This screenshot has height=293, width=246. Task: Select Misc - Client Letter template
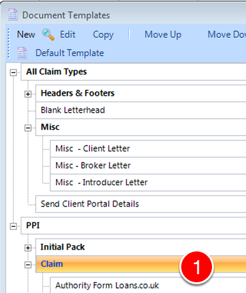click(148, 149)
